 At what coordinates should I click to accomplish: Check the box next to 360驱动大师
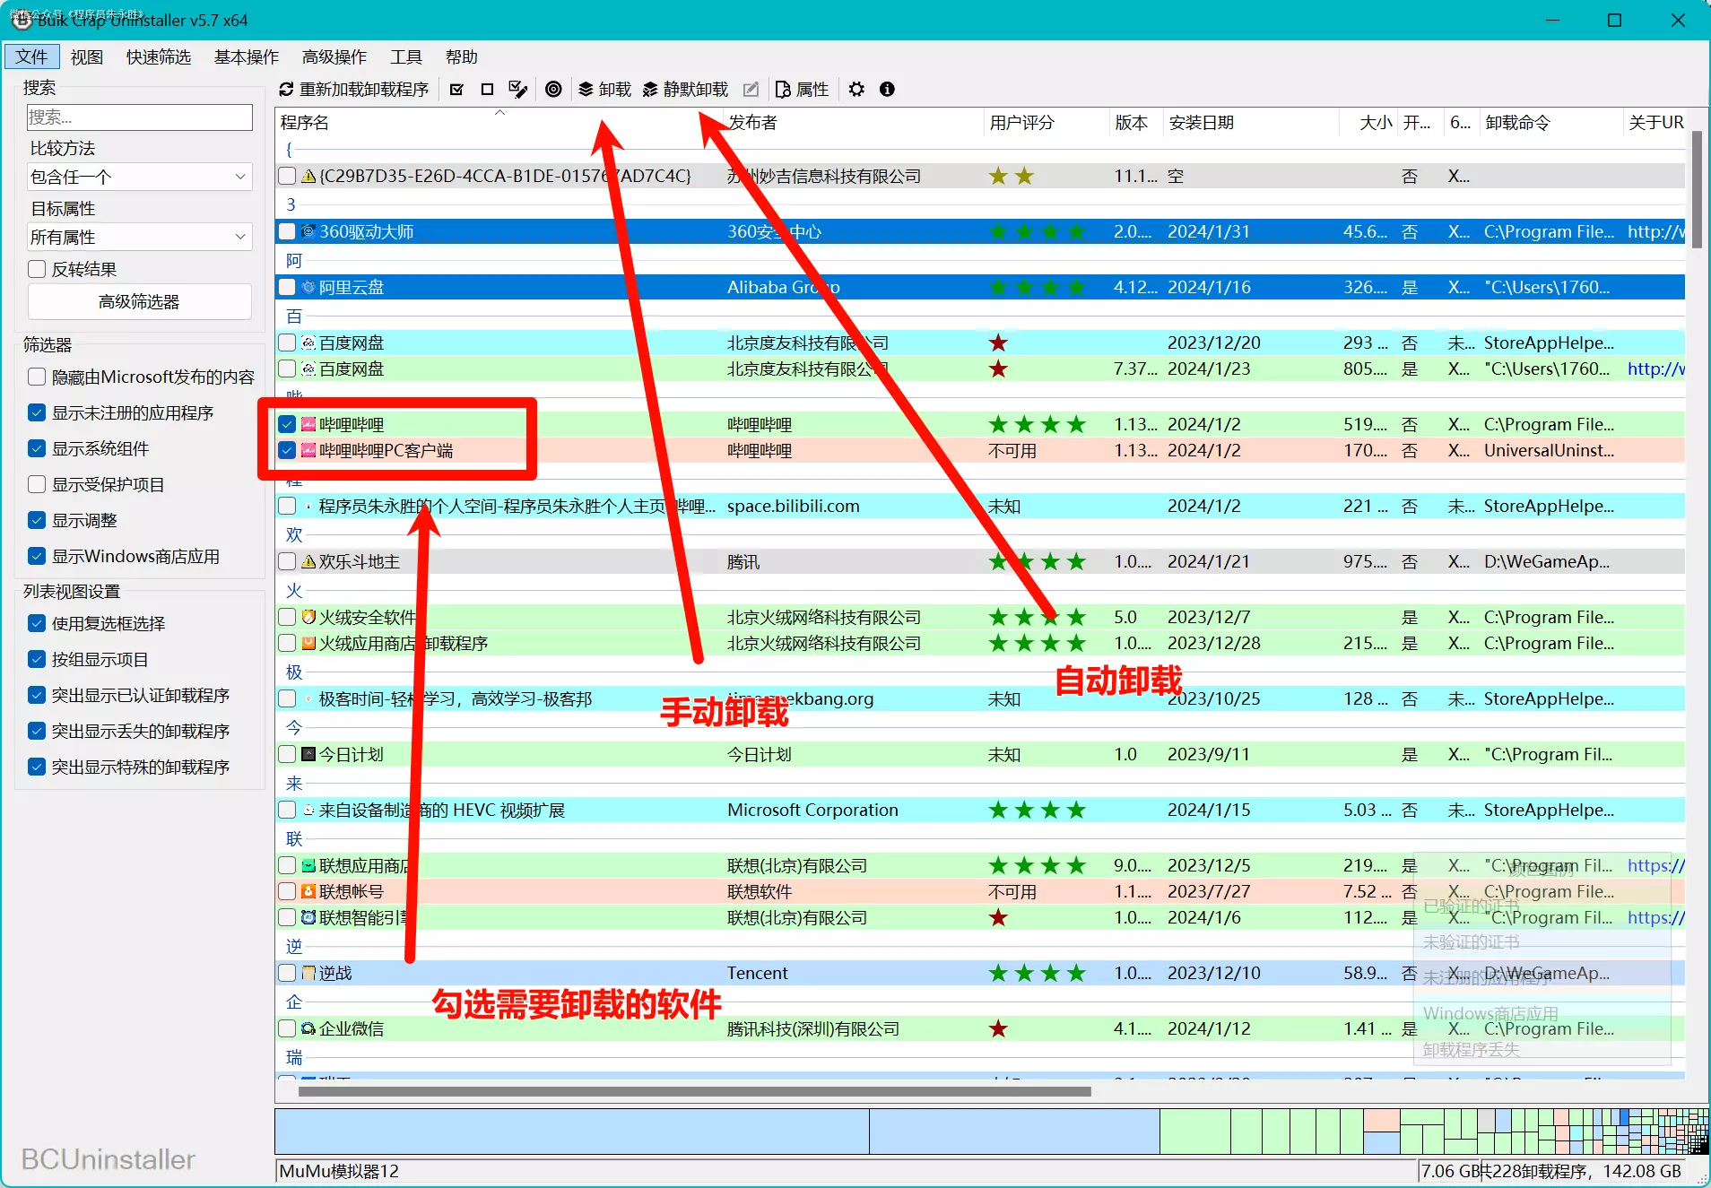287,231
